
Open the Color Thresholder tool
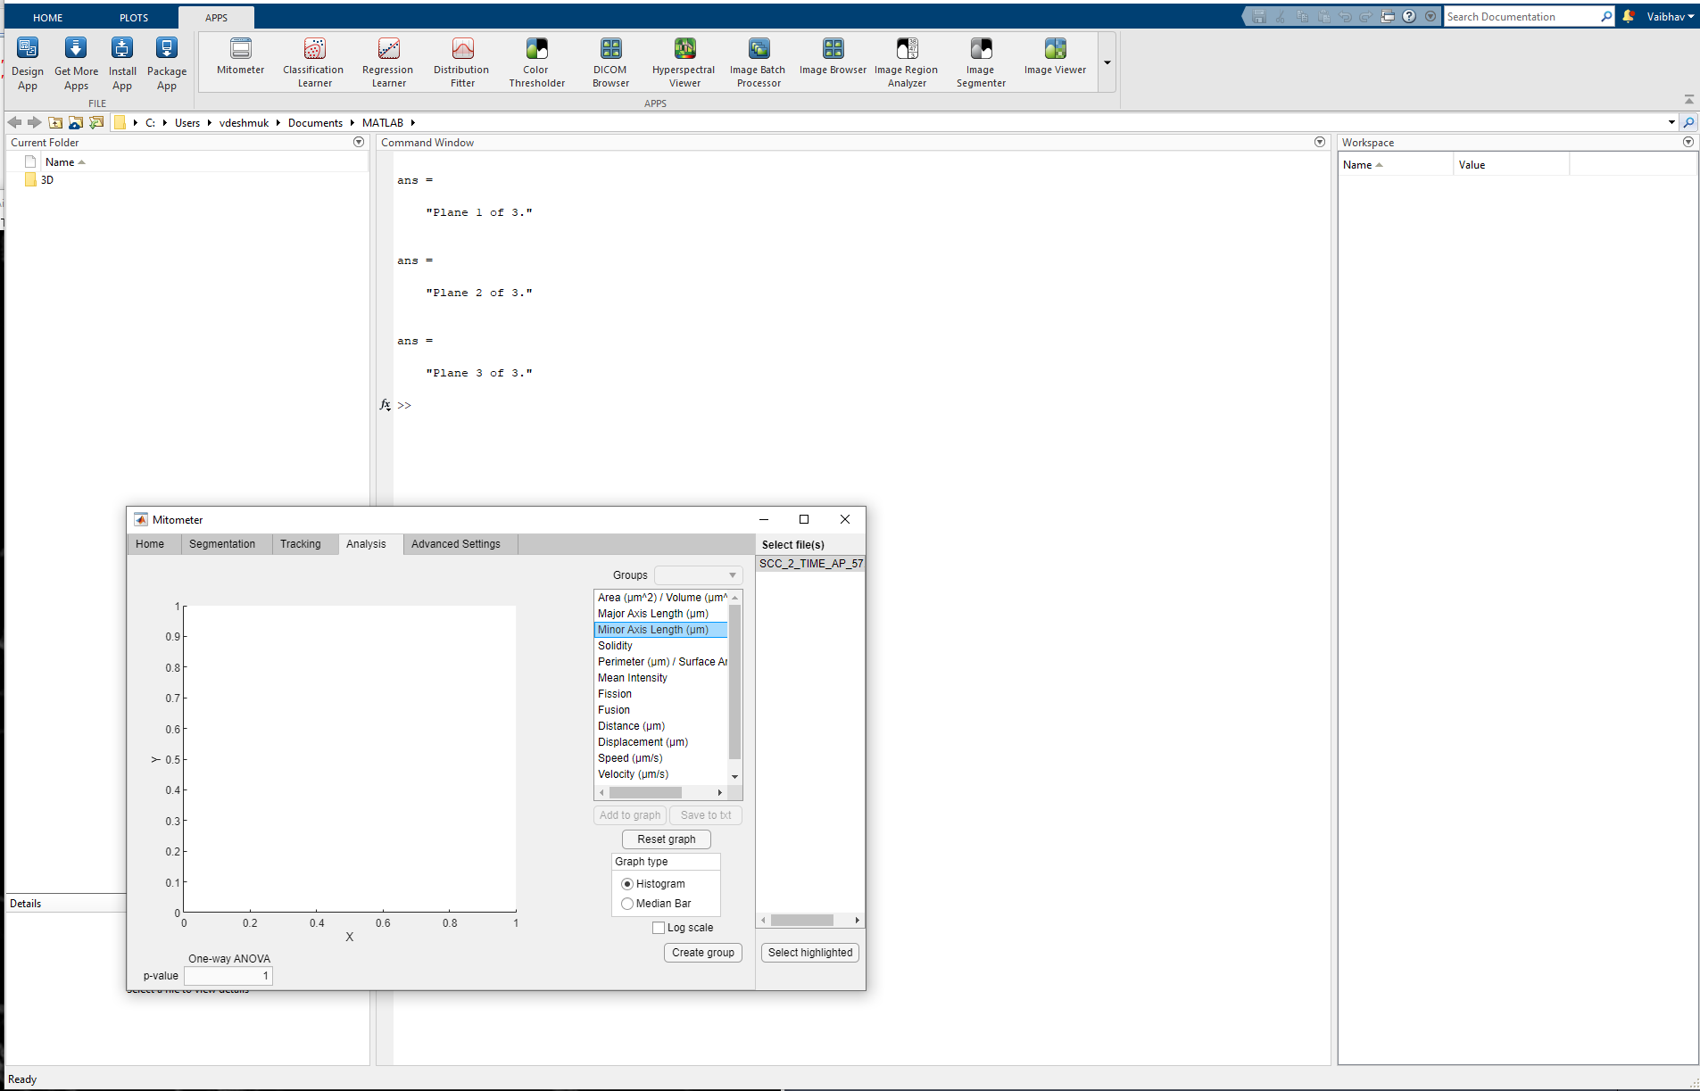(x=535, y=61)
